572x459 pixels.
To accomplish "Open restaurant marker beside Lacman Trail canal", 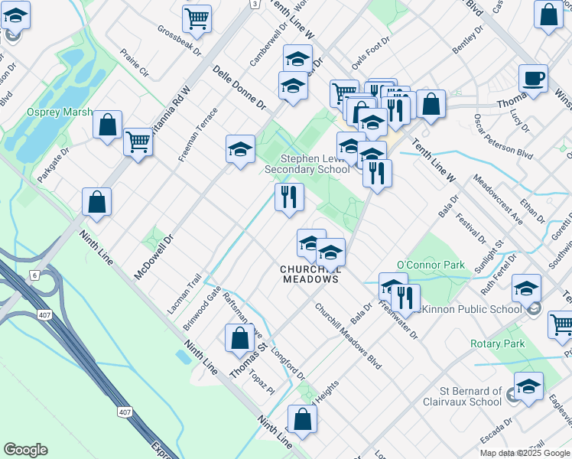I will pyautogui.click(x=289, y=198).
